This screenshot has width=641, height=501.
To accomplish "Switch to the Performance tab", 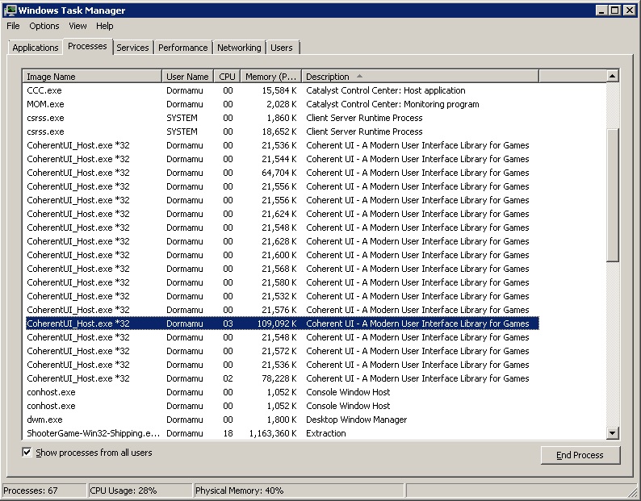I will click(x=183, y=48).
